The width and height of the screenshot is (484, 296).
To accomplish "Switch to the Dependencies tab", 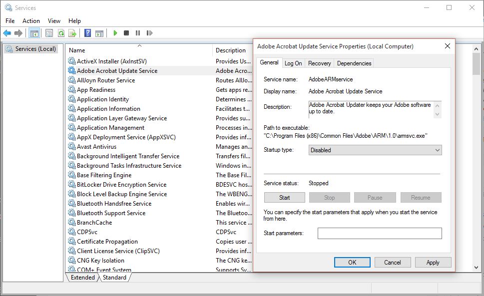I will (x=354, y=63).
